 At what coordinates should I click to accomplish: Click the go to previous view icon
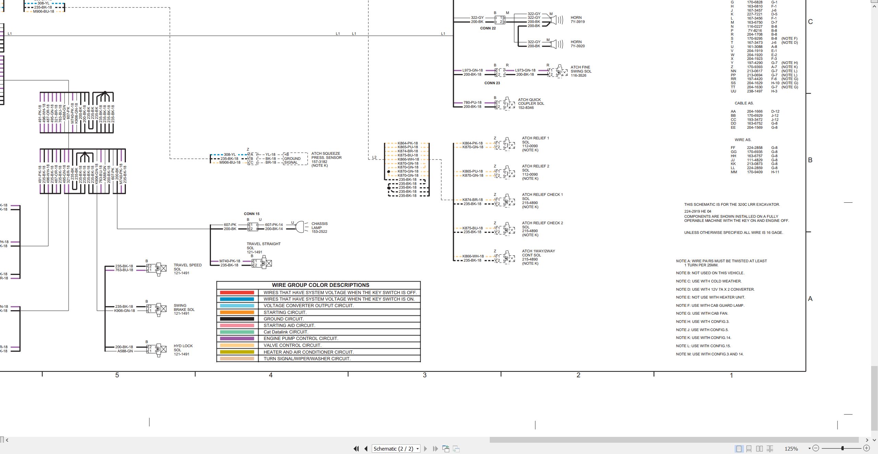point(446,449)
